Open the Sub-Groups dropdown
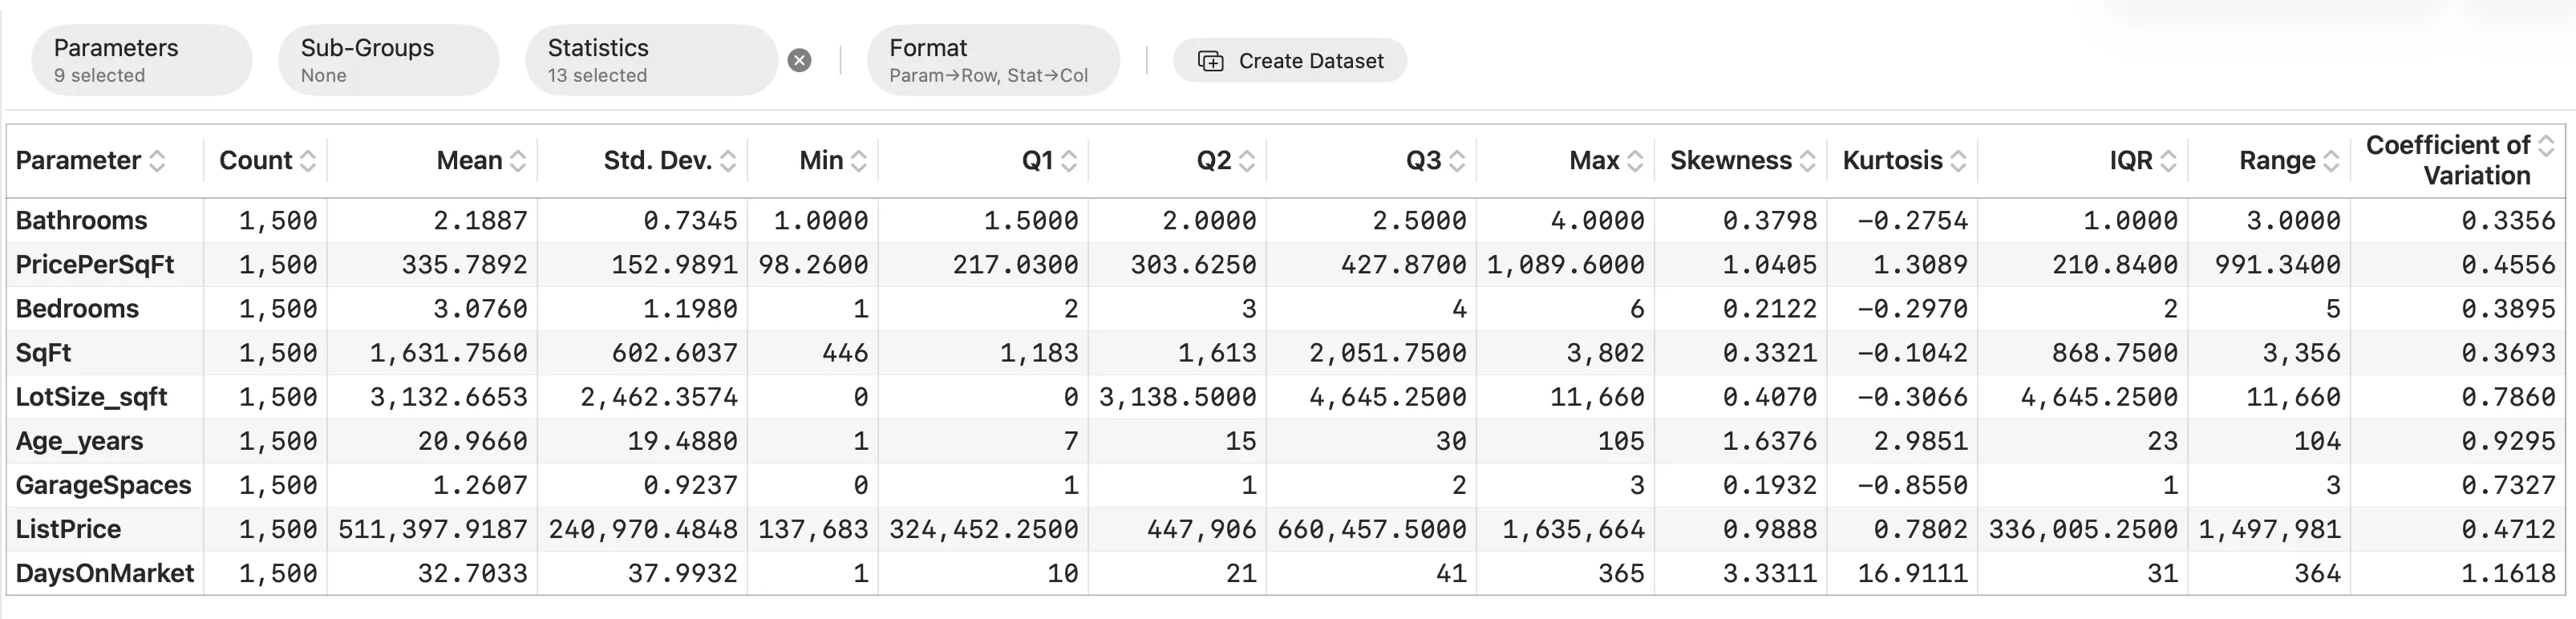 (388, 60)
